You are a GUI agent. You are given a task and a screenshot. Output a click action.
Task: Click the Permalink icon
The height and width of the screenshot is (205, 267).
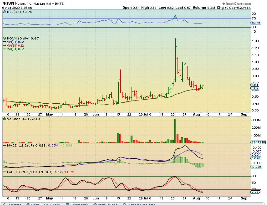point(67,204)
